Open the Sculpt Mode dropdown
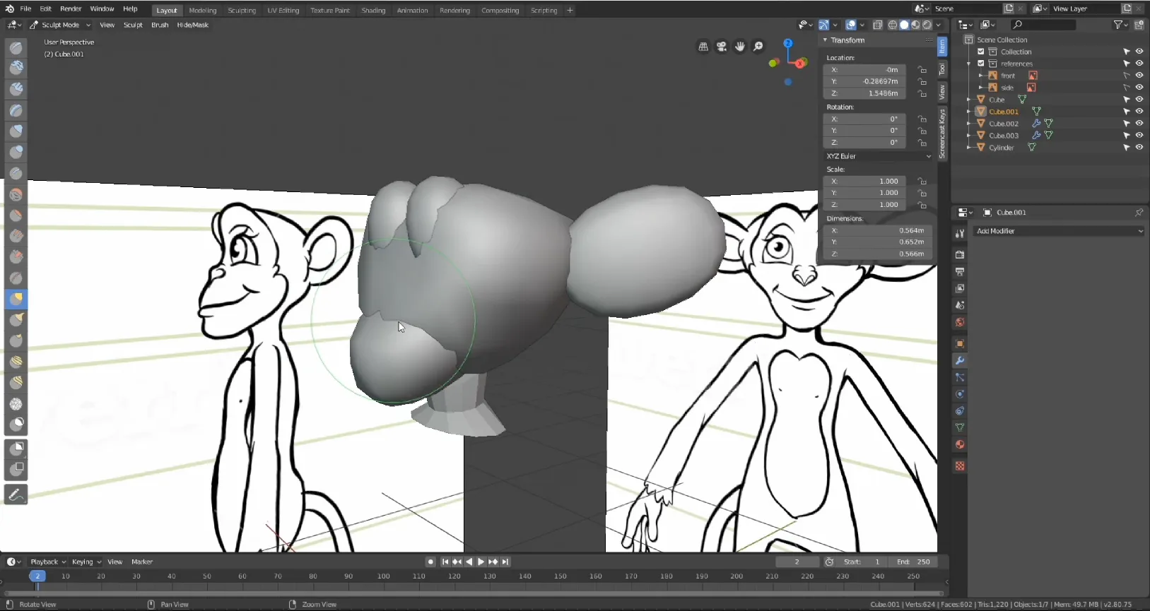This screenshot has height=611, width=1150. pos(60,25)
